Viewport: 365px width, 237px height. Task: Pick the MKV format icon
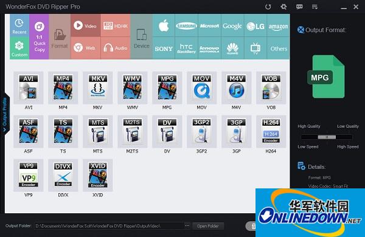tap(98, 88)
